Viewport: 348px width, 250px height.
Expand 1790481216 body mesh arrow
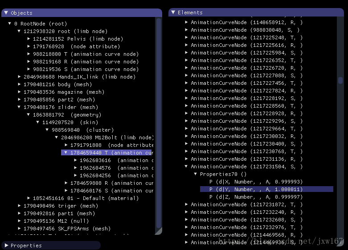click(x=19, y=84)
